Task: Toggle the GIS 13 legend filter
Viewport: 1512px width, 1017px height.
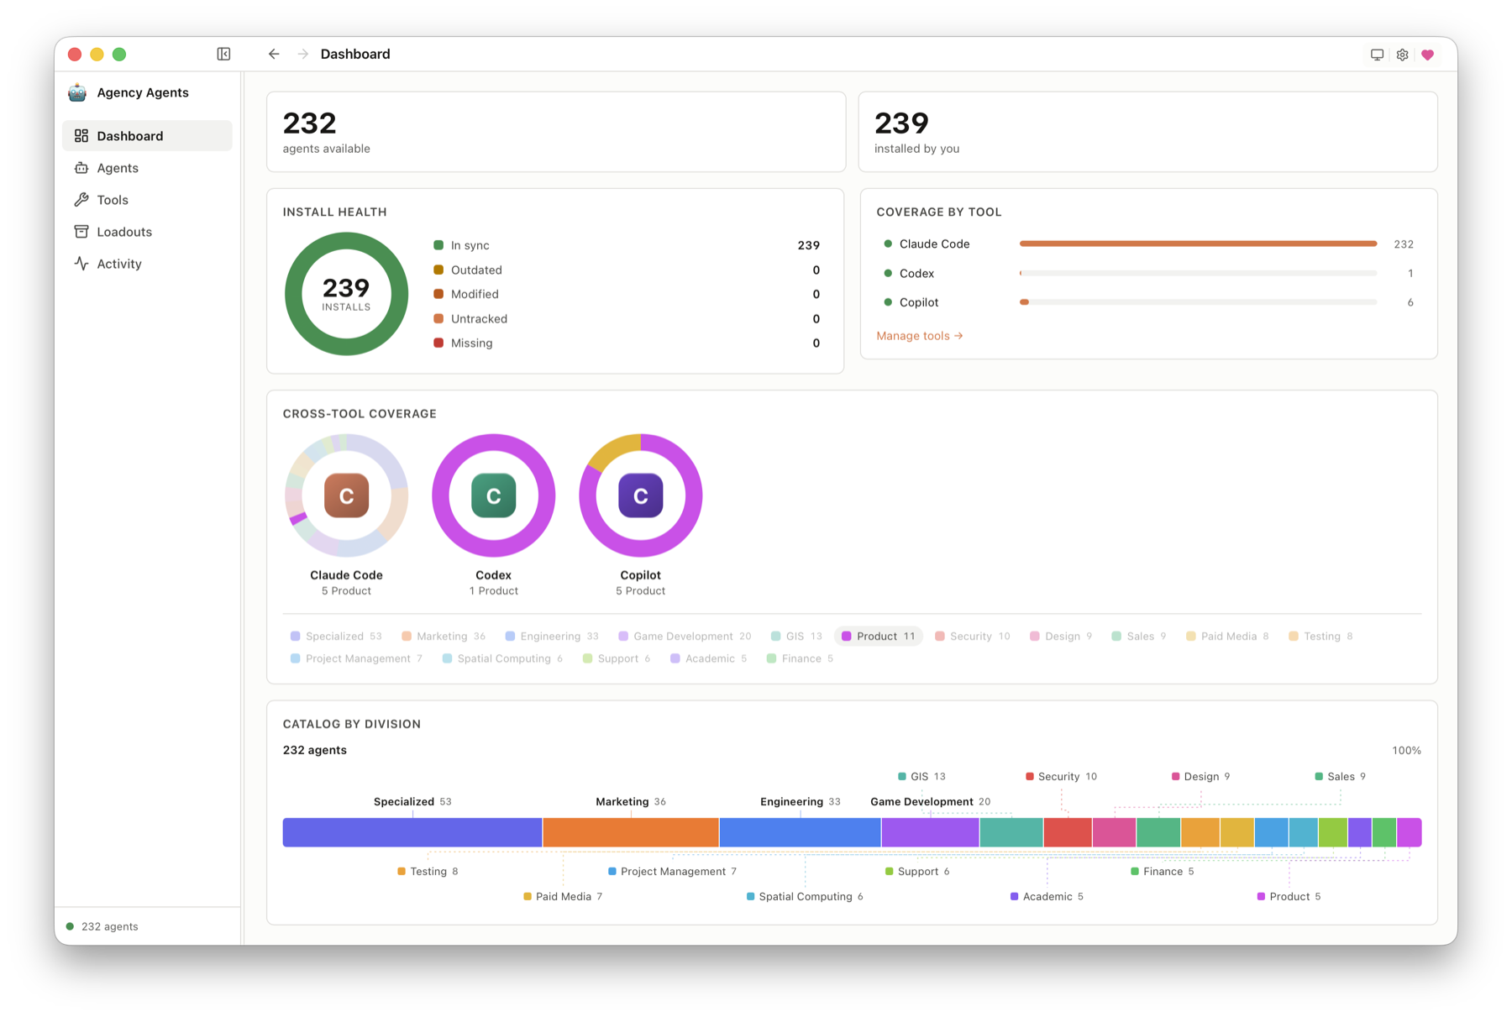Action: (796, 637)
